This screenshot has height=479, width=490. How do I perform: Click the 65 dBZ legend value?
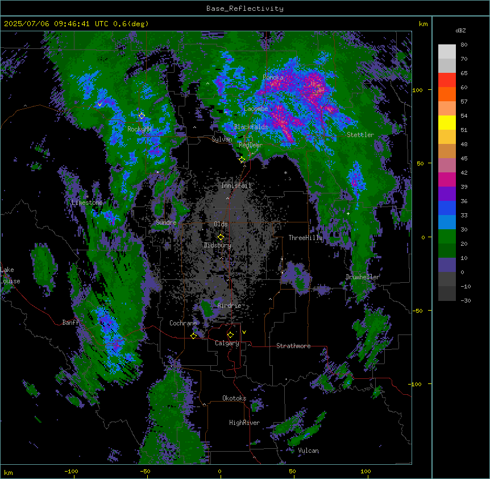click(x=464, y=73)
